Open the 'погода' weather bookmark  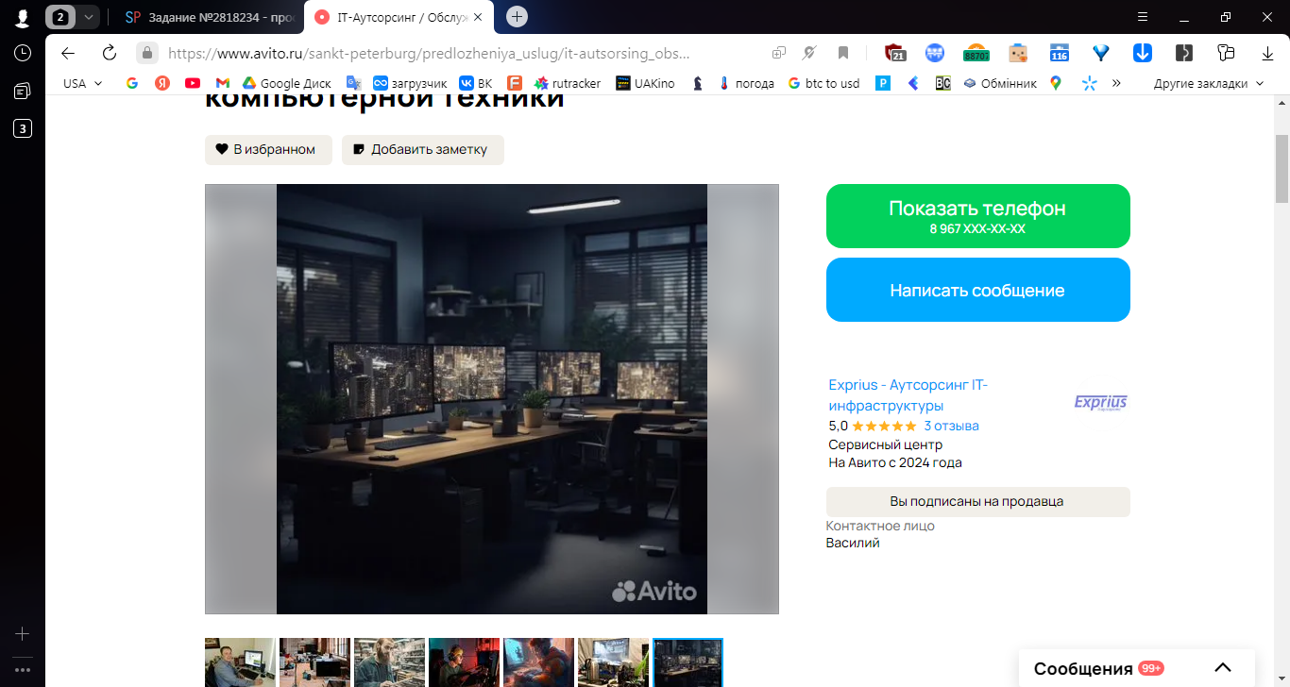pyautogui.click(x=746, y=83)
